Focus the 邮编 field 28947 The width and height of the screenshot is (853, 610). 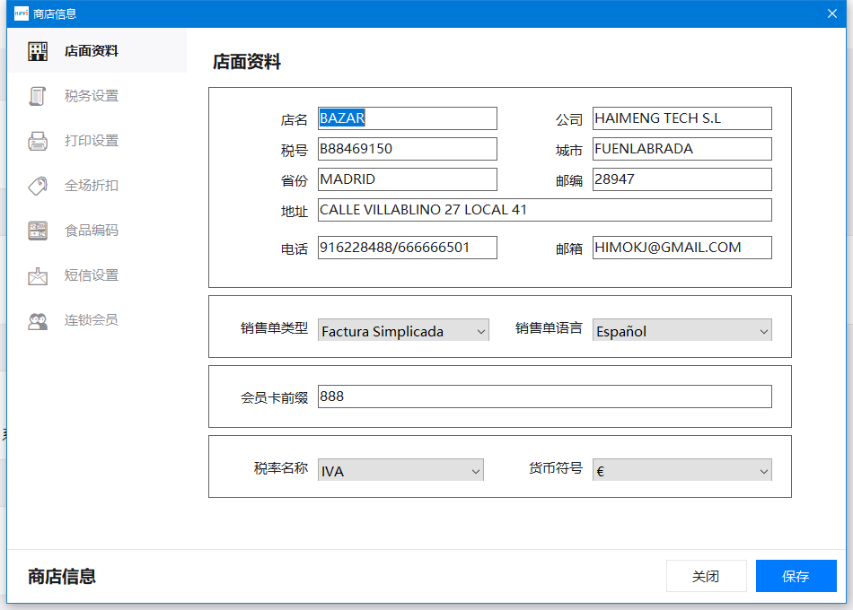point(682,179)
